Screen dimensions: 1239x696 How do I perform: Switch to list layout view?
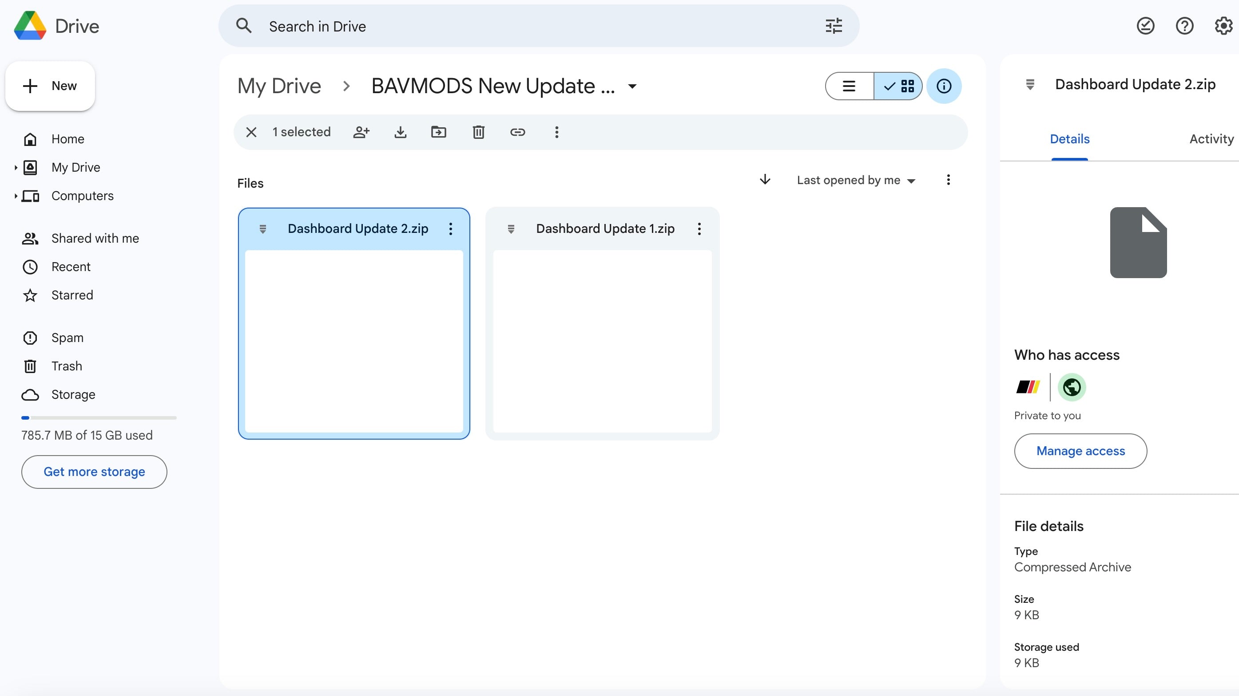[x=850, y=86]
